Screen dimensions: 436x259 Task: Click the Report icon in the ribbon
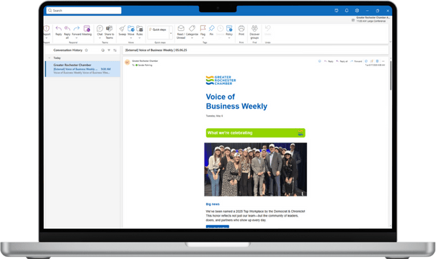click(46, 29)
